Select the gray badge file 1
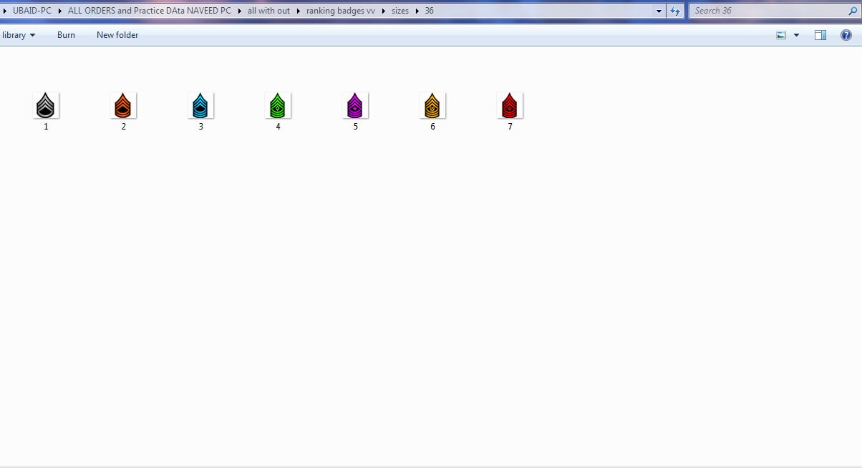This screenshot has height=468, width=862. (46, 106)
